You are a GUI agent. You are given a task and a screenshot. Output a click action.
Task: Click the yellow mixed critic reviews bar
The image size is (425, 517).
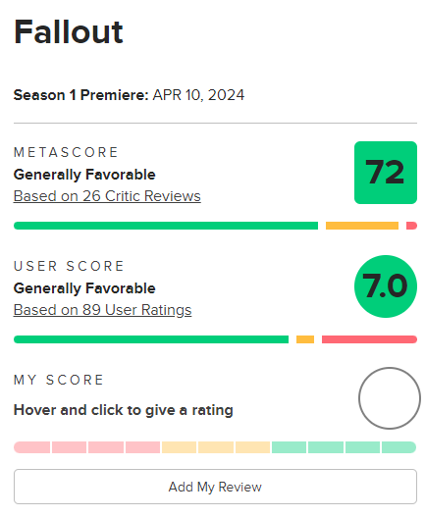click(362, 226)
